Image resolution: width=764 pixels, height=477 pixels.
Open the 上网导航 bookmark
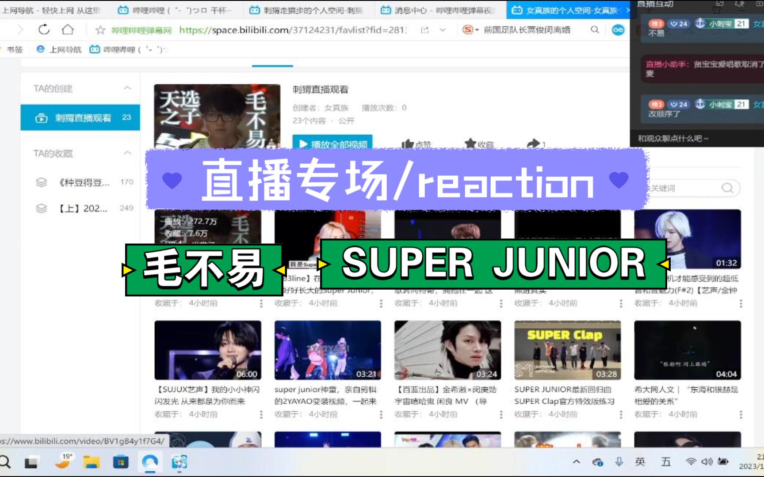click(59, 49)
